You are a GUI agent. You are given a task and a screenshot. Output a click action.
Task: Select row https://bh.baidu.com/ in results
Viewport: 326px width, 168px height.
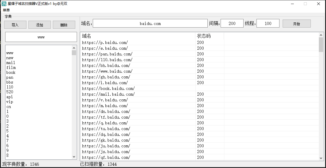[x=199, y=65]
